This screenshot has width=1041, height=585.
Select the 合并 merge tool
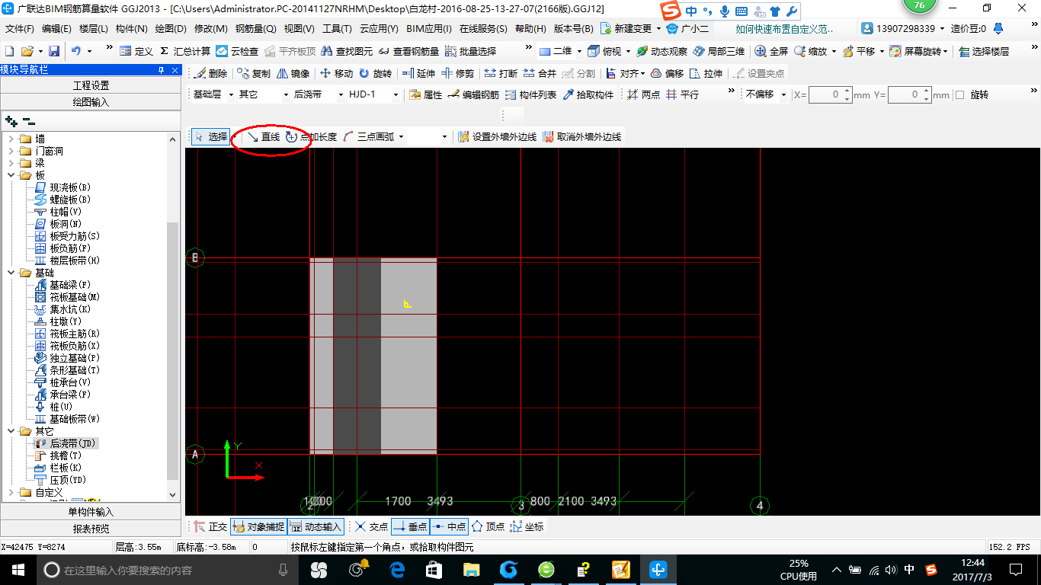click(540, 73)
